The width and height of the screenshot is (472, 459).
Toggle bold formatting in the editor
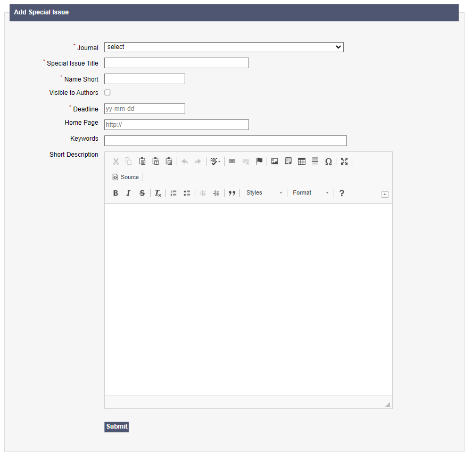pos(115,193)
